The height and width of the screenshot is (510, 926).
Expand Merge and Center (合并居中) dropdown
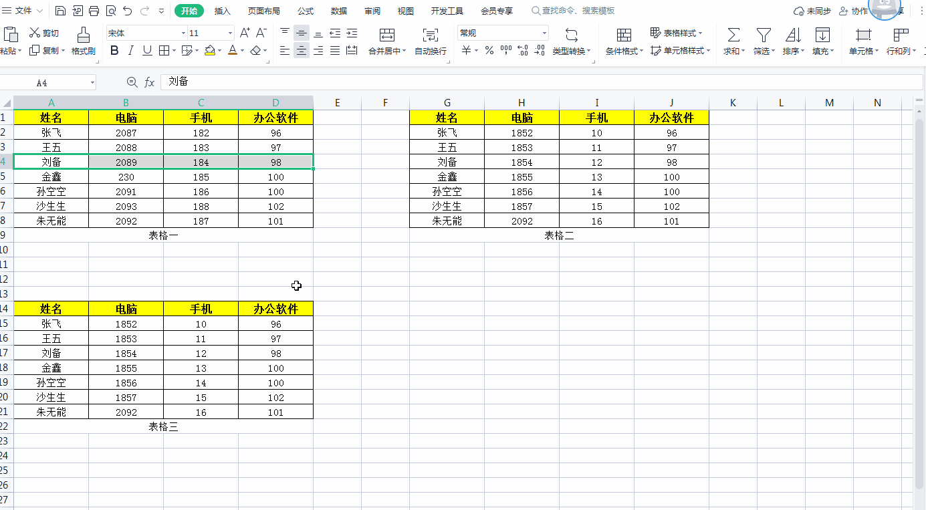[x=404, y=51]
